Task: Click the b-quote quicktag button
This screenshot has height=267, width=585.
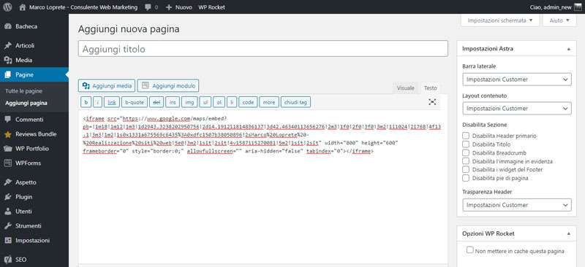Action: (135, 102)
